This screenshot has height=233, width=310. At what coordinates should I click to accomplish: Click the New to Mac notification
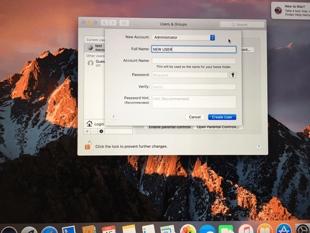(291, 11)
